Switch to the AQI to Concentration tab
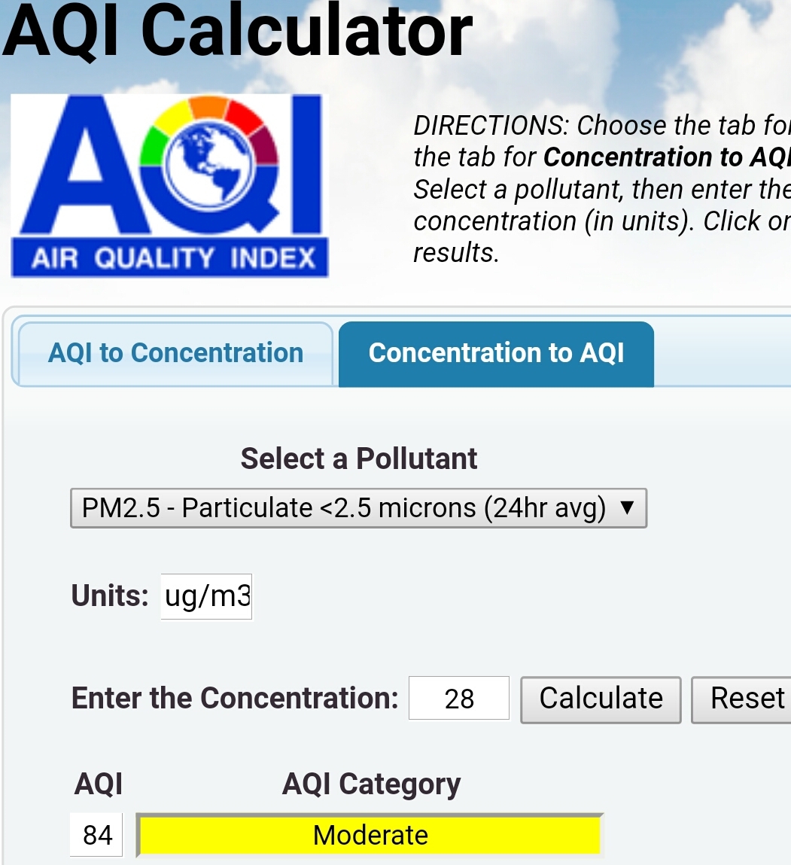791x865 pixels. pyautogui.click(x=175, y=353)
